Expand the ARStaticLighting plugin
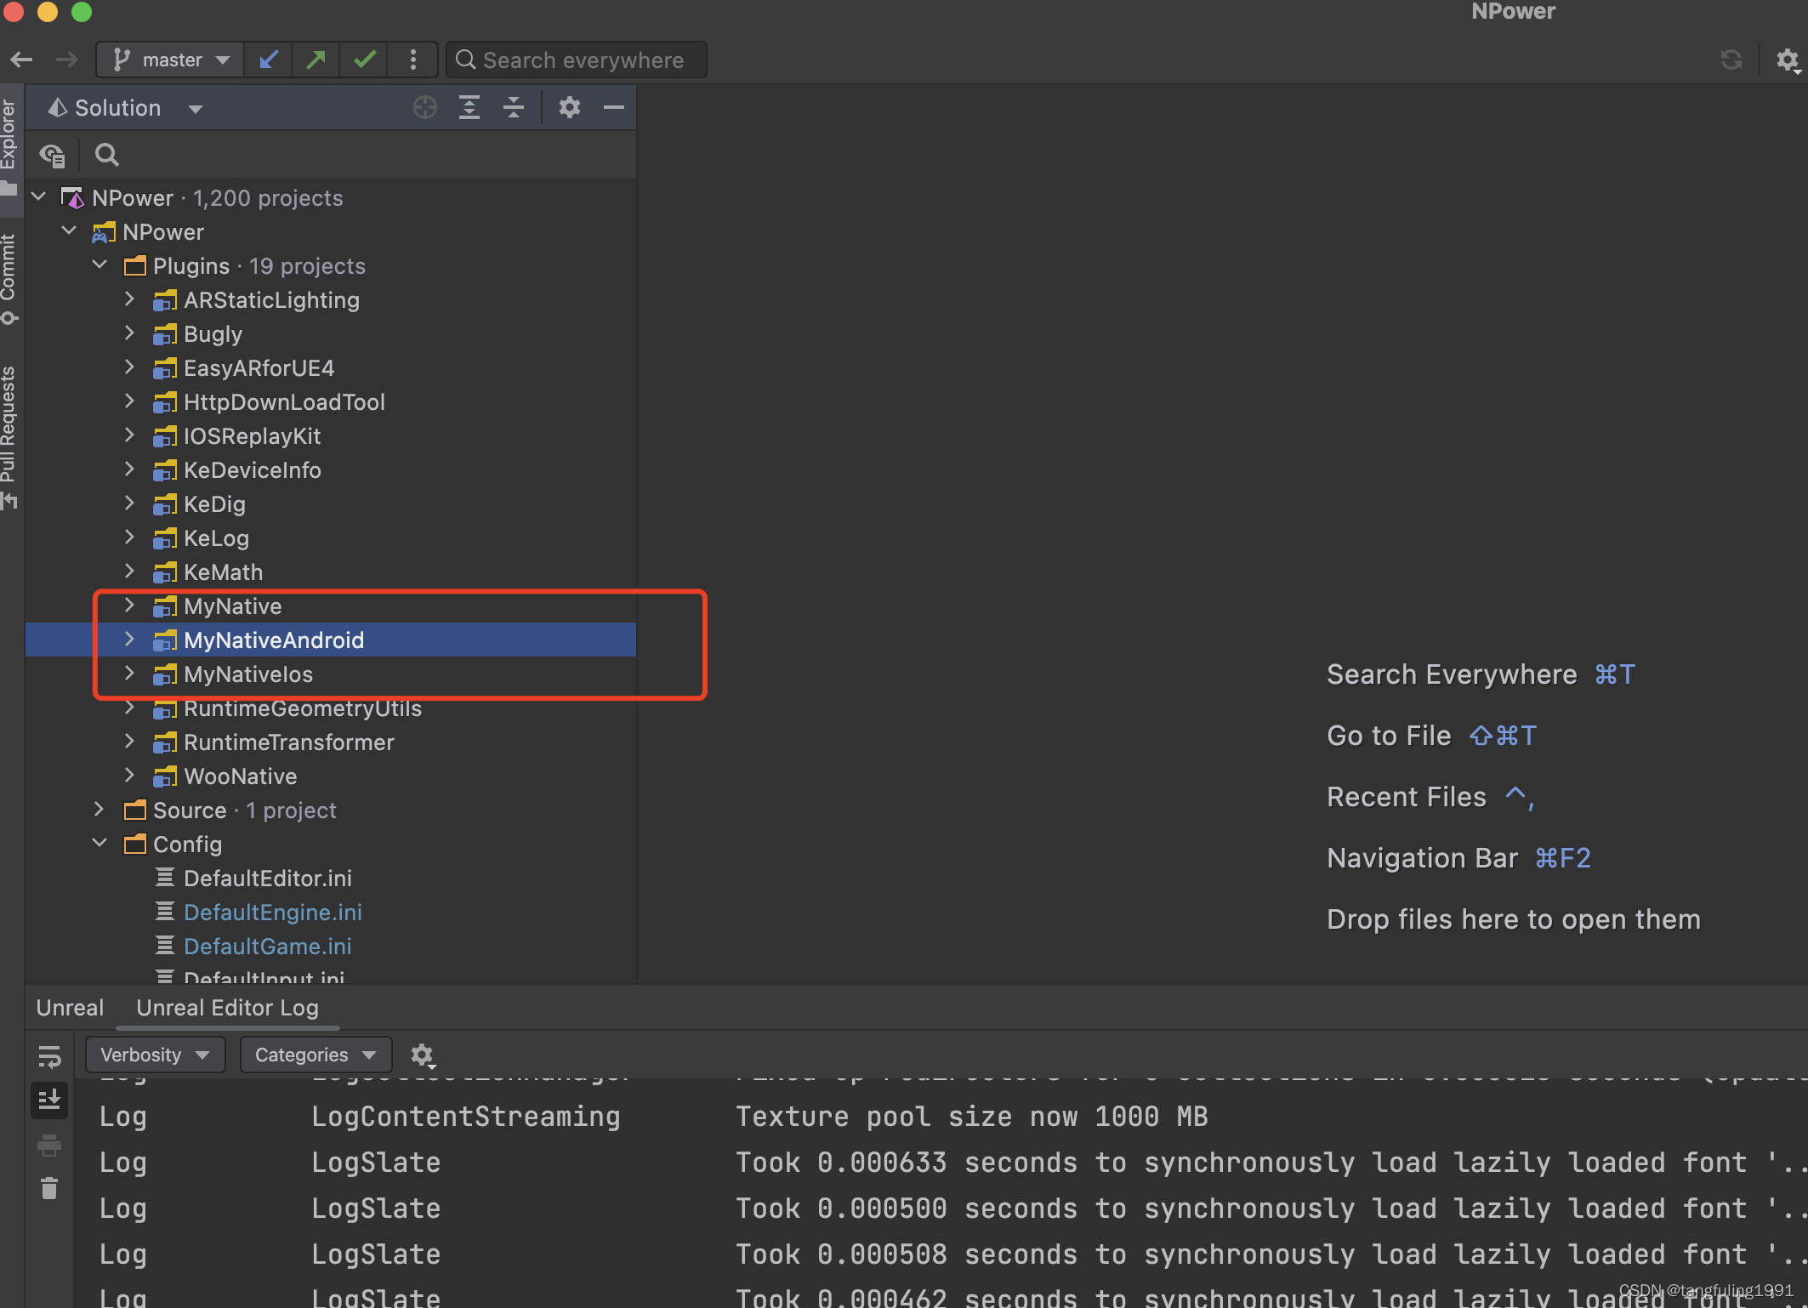Viewport: 1808px width, 1308px height. click(x=130, y=299)
